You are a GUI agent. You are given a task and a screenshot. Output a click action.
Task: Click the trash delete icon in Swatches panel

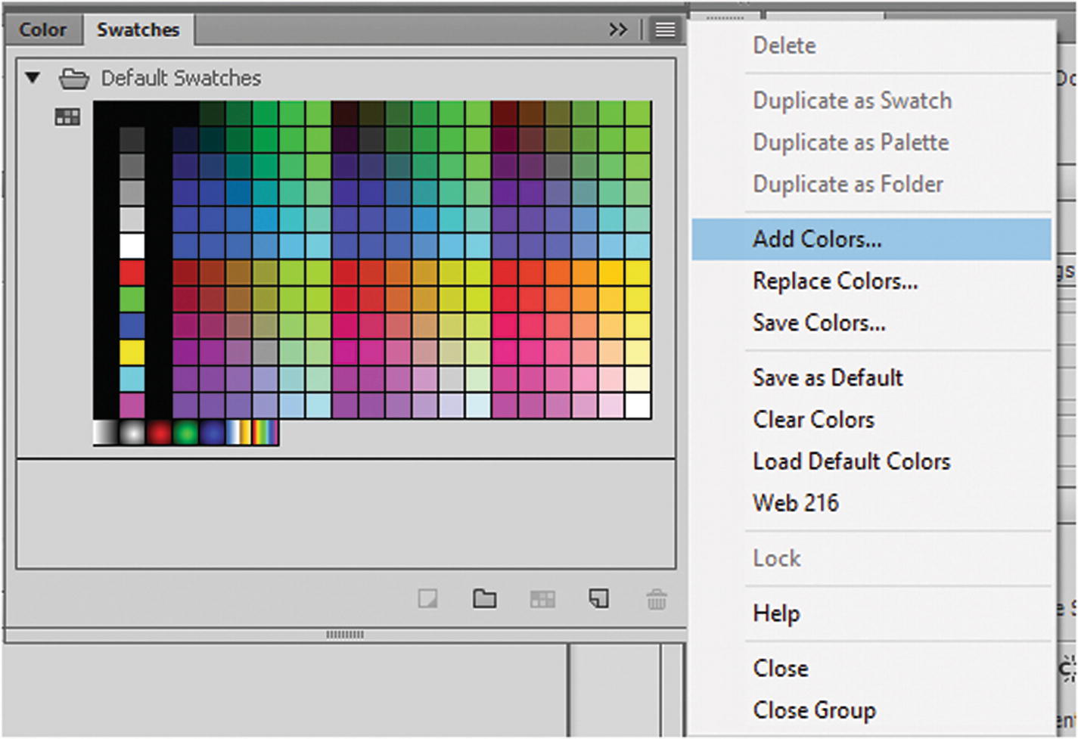[657, 600]
